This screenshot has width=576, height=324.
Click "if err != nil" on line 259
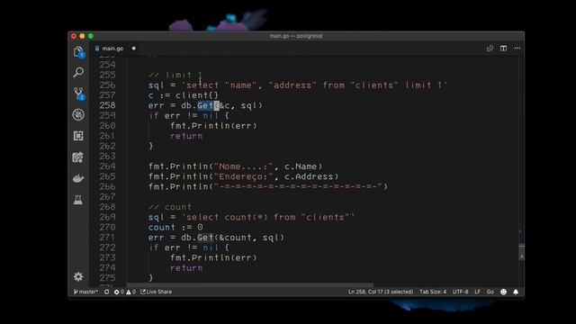pos(184,116)
